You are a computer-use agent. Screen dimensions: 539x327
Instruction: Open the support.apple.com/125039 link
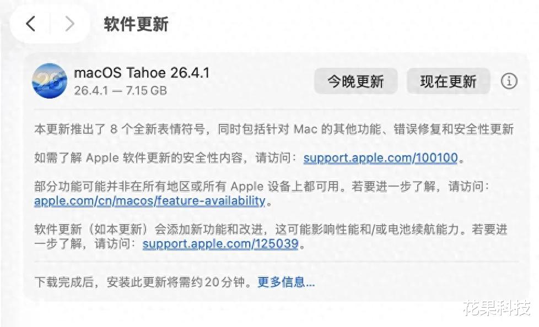click(220, 243)
